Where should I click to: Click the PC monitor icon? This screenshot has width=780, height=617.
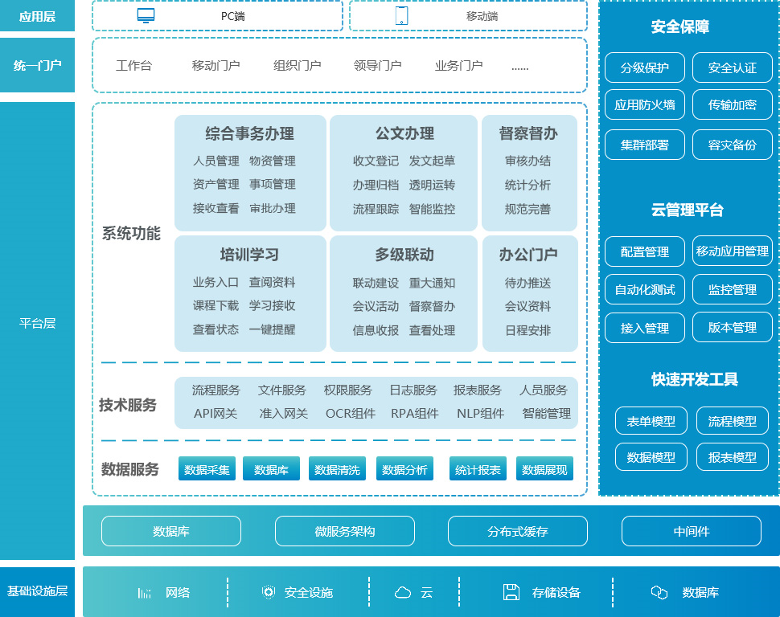click(x=146, y=15)
